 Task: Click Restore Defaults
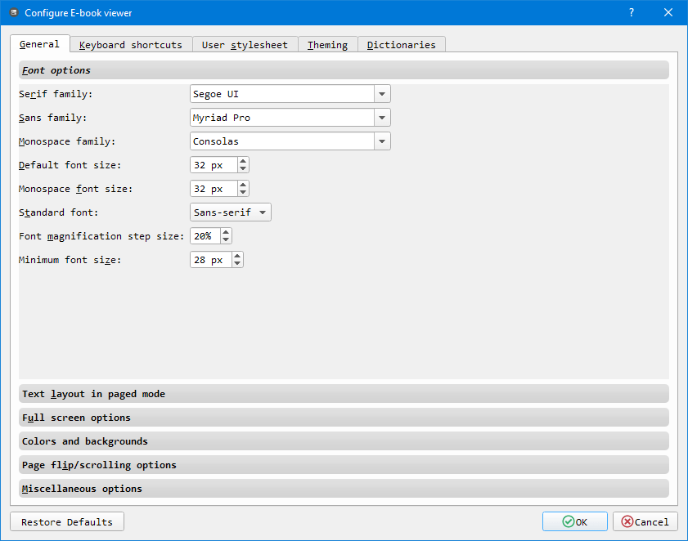66,521
